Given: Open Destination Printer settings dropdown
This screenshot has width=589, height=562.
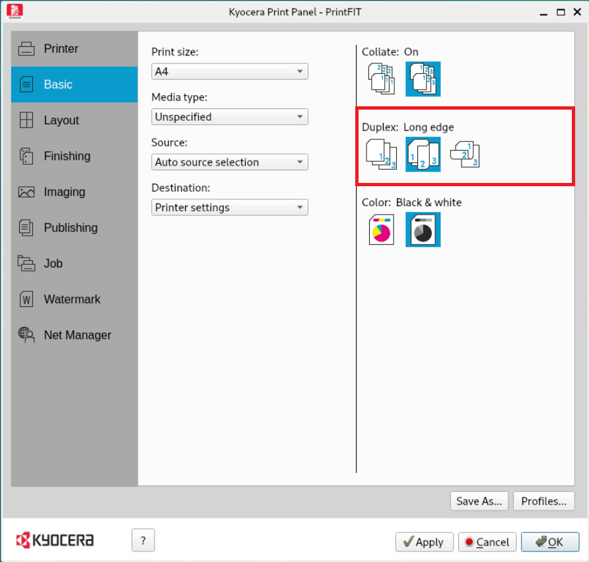Looking at the screenshot, I should point(230,207).
